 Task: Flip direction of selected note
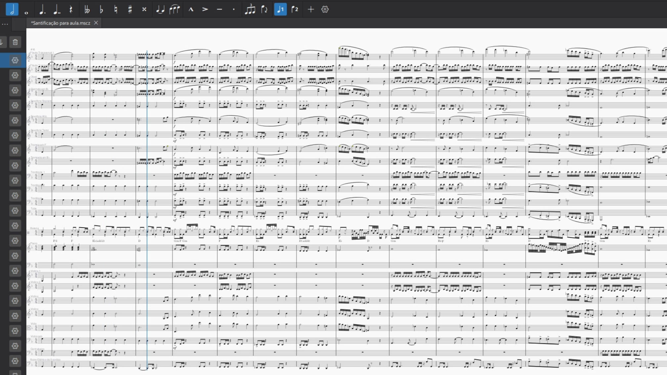pyautogui.click(x=264, y=10)
